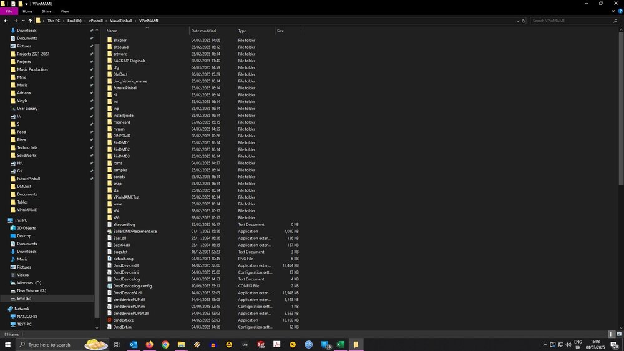Click the file list vertical scrollbar
Screen dimensions: 624x351
click(622, 109)
